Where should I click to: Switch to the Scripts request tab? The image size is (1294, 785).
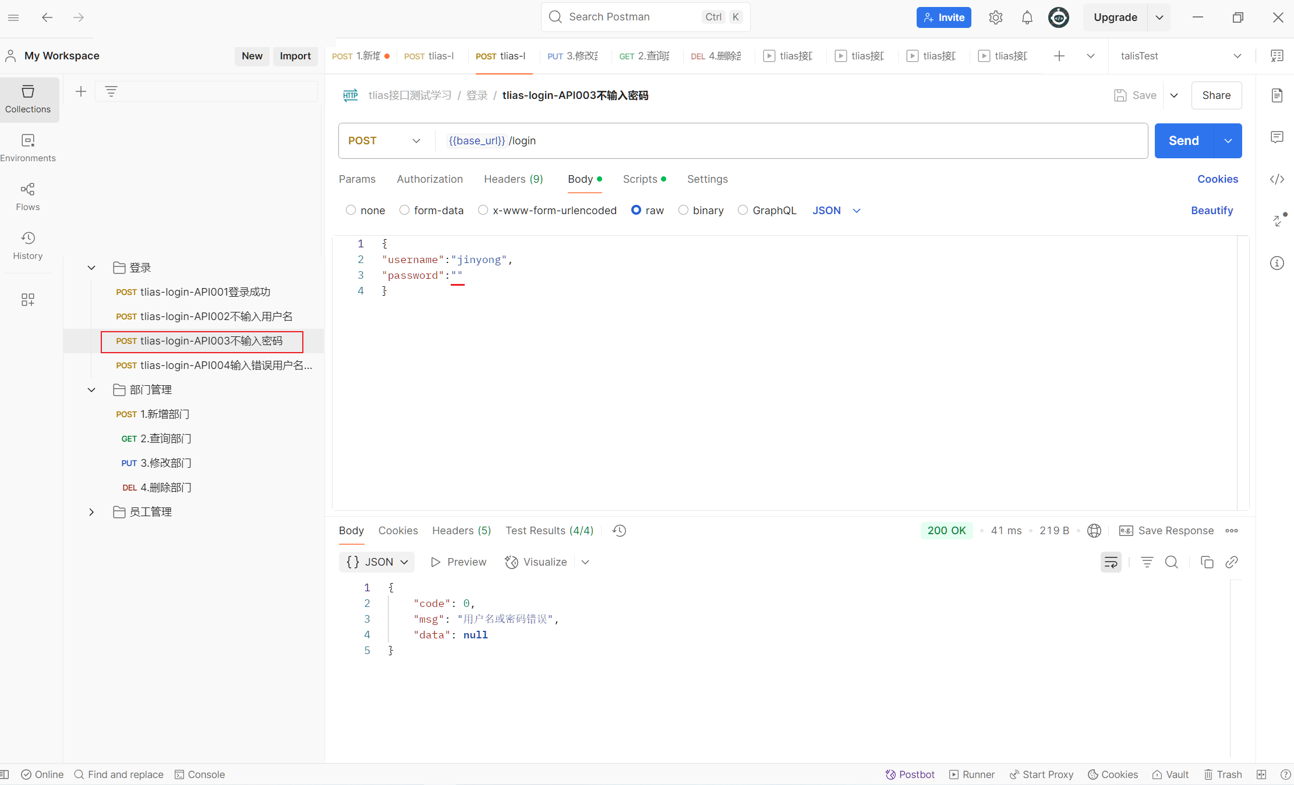pyautogui.click(x=640, y=179)
